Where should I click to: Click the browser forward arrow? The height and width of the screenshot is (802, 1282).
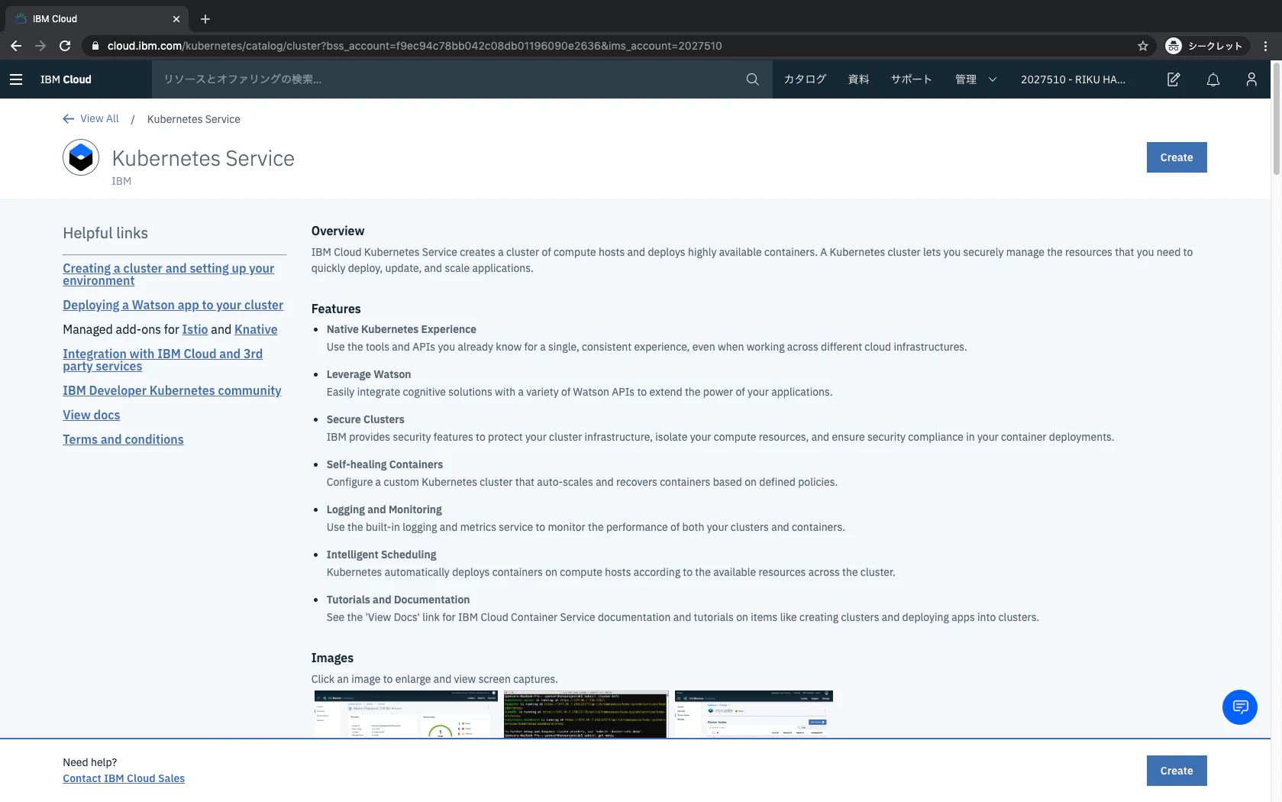(x=40, y=46)
